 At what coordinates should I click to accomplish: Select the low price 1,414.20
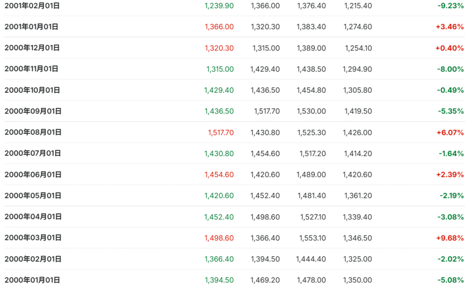(358, 153)
